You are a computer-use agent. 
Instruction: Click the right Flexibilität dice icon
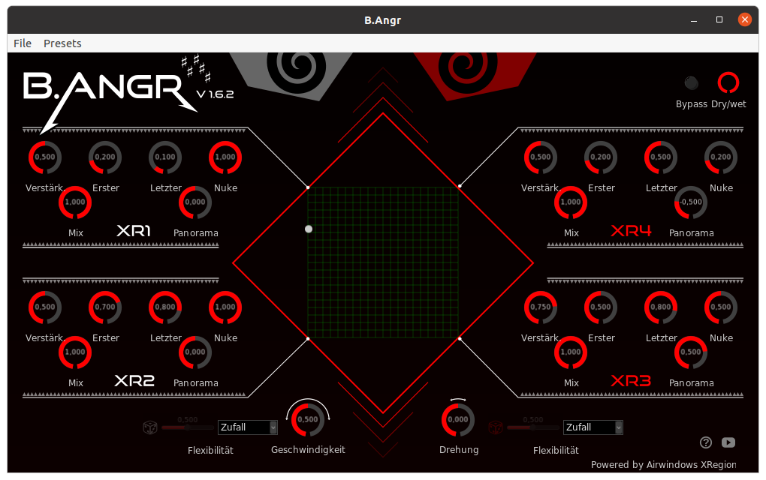point(496,427)
